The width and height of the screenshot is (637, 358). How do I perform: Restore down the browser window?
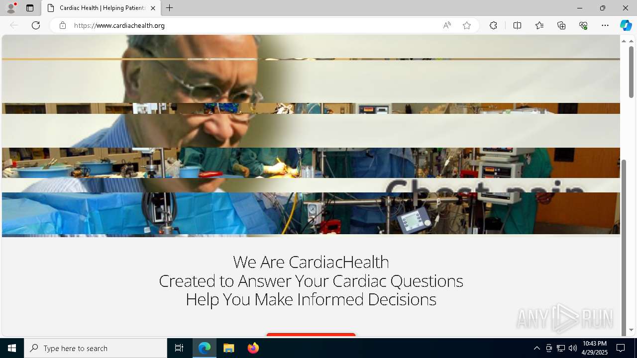[603, 8]
